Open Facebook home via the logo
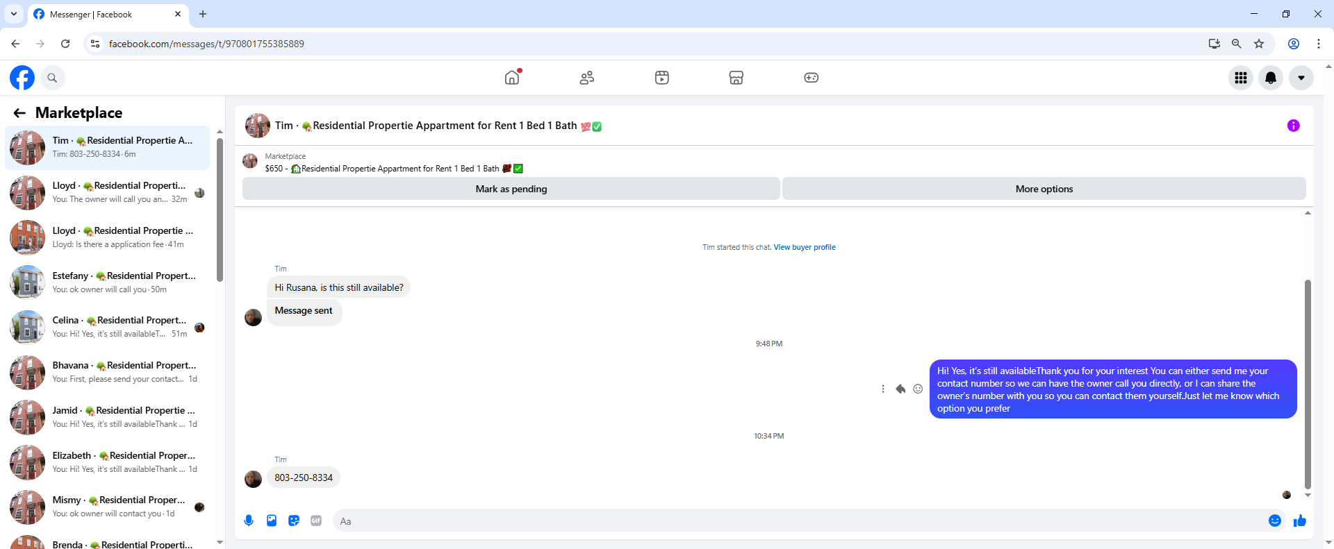 tap(22, 78)
